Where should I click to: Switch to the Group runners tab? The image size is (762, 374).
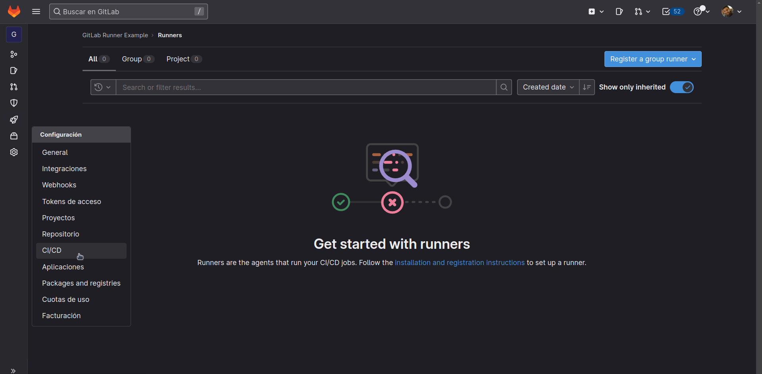tap(138, 59)
